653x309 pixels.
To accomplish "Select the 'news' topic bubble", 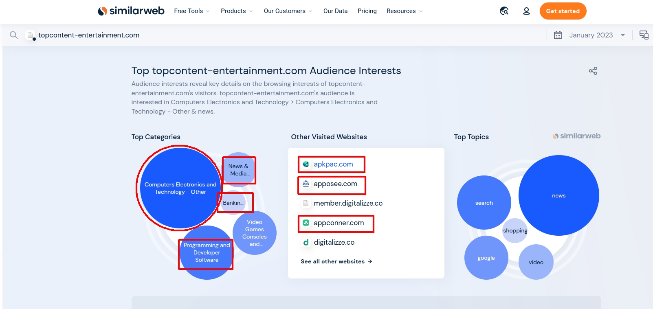I will 558,195.
